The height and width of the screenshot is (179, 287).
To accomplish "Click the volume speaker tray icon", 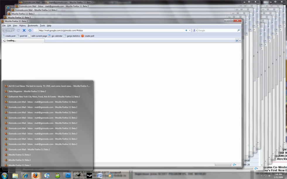I will [x=269, y=176].
